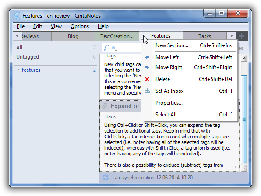The image size is (261, 196).
Task: Add a new section with plus icon
Action: click(241, 36)
